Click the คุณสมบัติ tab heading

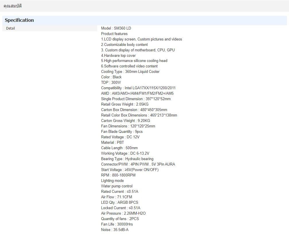click(x=13, y=6)
